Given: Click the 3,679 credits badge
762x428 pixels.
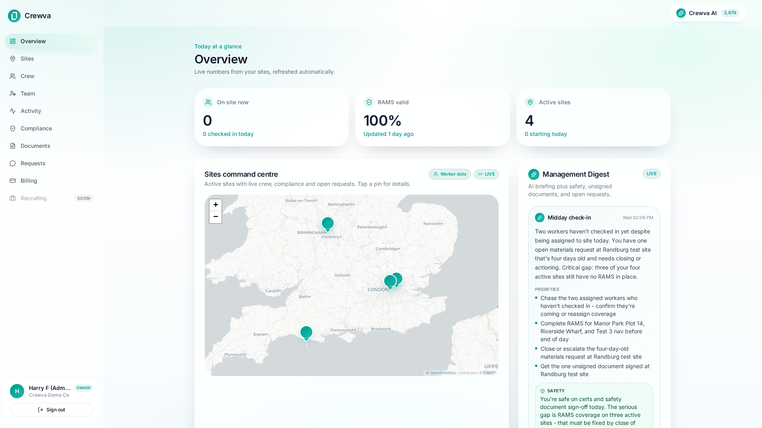Looking at the screenshot, I should pyautogui.click(x=730, y=13).
